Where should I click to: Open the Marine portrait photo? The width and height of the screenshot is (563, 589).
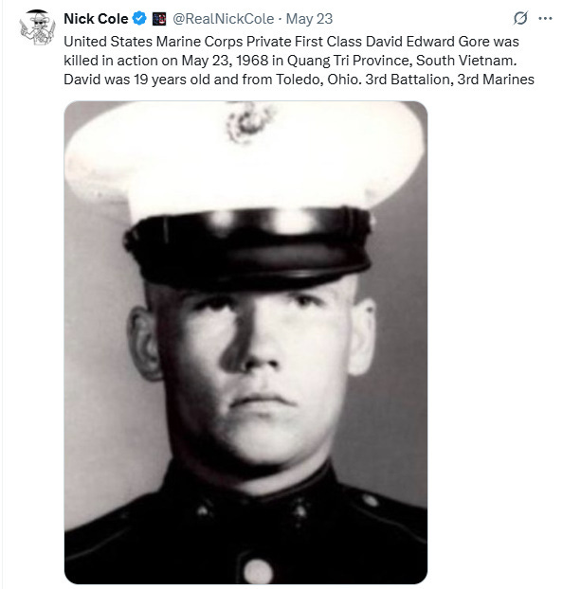coord(245,342)
